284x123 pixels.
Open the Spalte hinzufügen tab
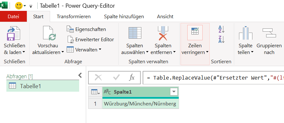(124, 17)
